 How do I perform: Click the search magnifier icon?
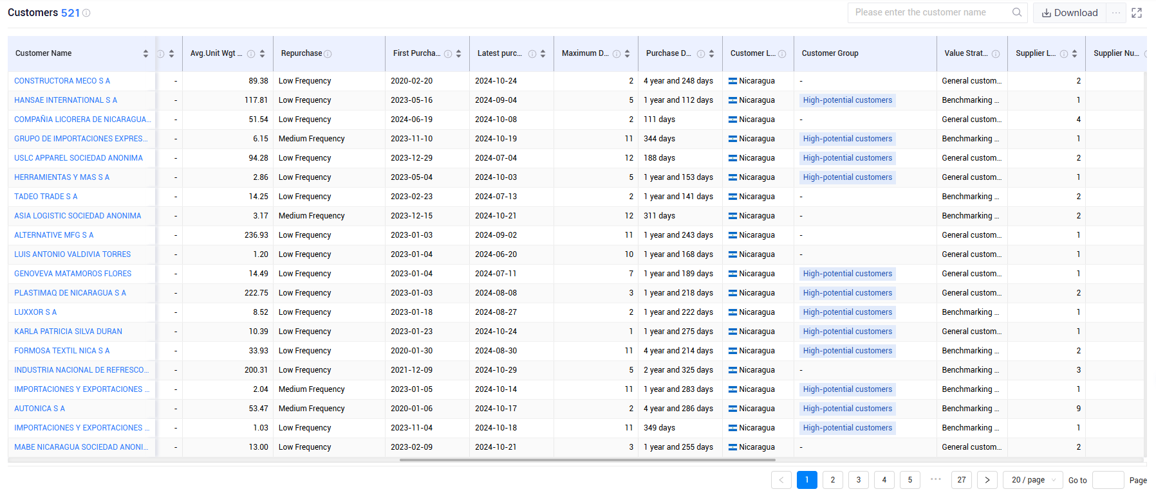pyautogui.click(x=1017, y=12)
